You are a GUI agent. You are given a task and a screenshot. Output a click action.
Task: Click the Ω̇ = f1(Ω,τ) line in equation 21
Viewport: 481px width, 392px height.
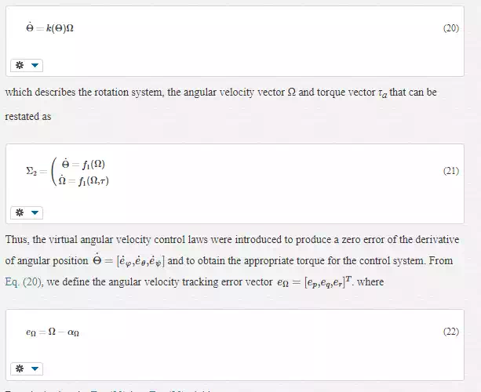coord(83,181)
